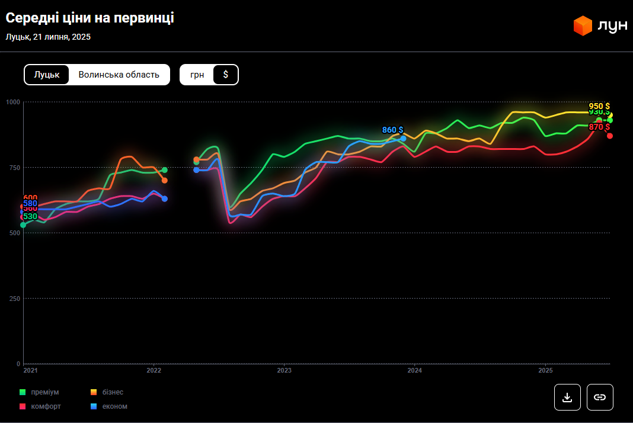Select the dollar currency option
Image resolution: width=633 pixels, height=423 pixels.
point(225,75)
